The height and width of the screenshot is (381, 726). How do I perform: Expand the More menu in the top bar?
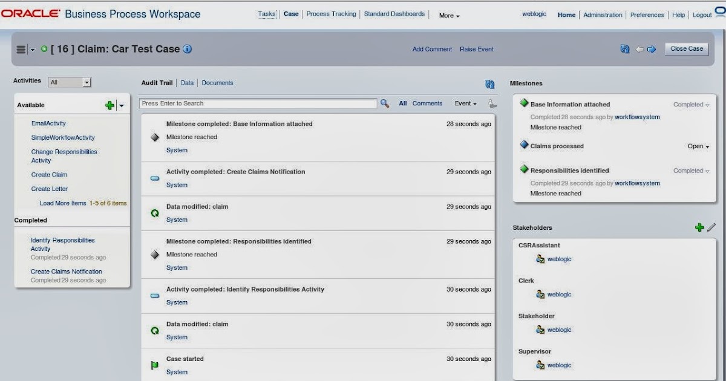click(448, 16)
